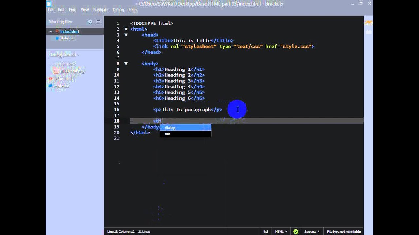Click the title tag text on line 4
Image resolution: width=419 pixels, height=235 pixels.
[x=193, y=41]
